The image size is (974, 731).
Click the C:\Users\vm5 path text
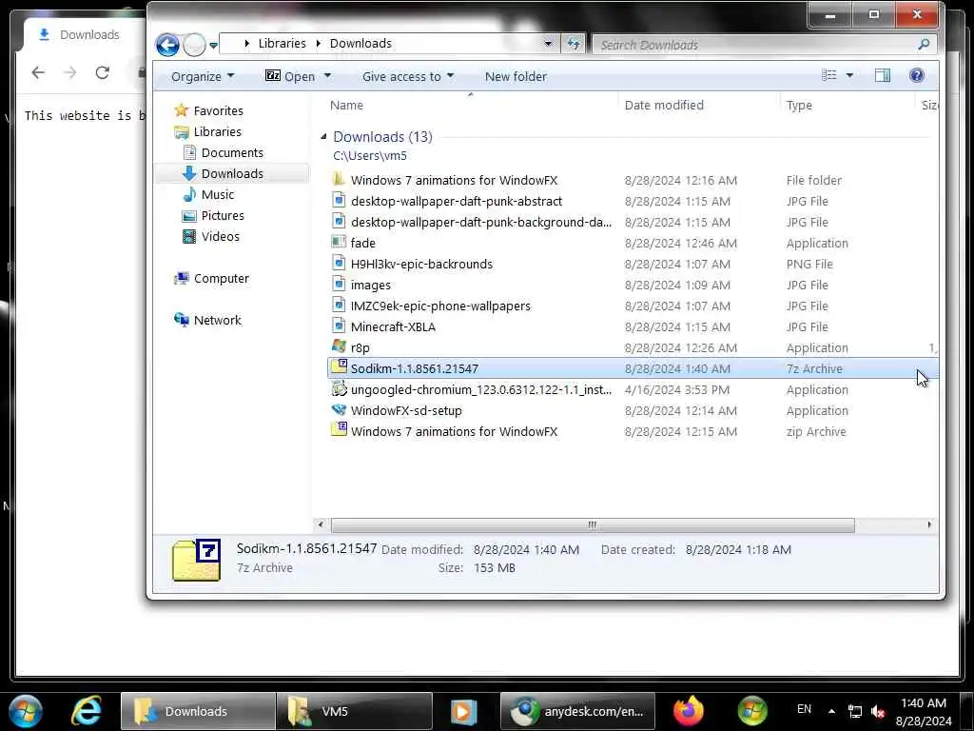point(370,156)
